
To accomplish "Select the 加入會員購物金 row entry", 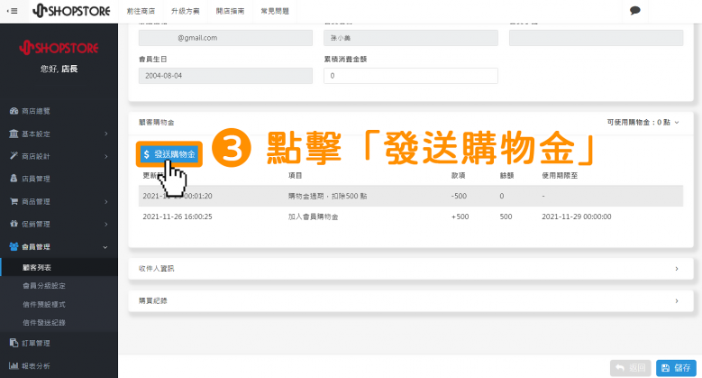I will [x=313, y=217].
